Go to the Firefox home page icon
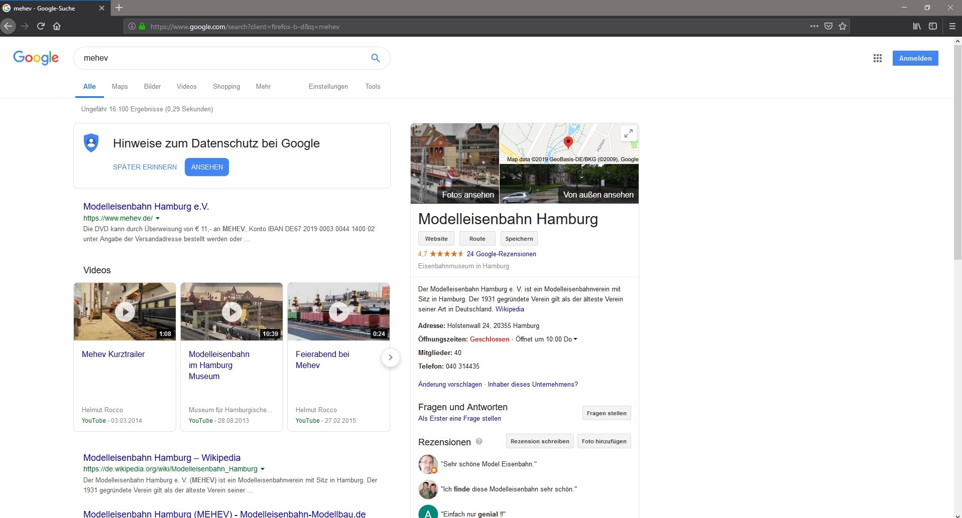This screenshot has width=962, height=518. [x=57, y=26]
